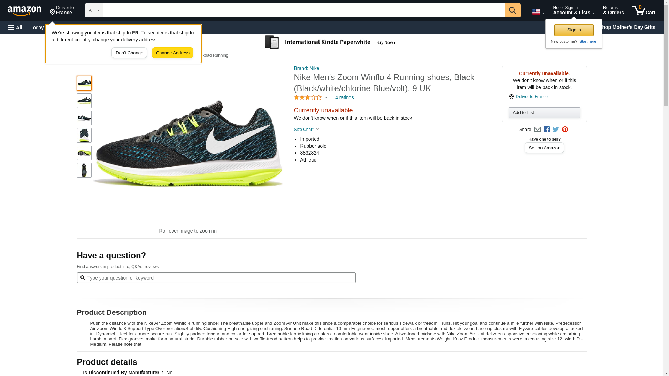669x376 pixels.
Task: Expand the Size Chart dropdown
Action: pyautogui.click(x=306, y=130)
